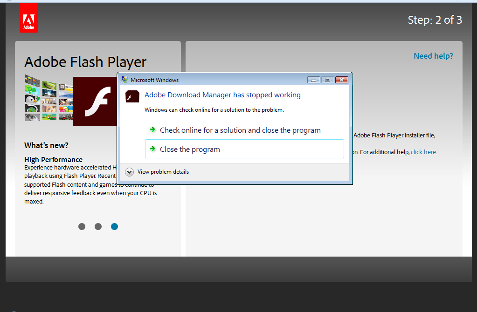The image size is (477, 312).
Task: Click the View problem details text
Action: click(x=163, y=172)
